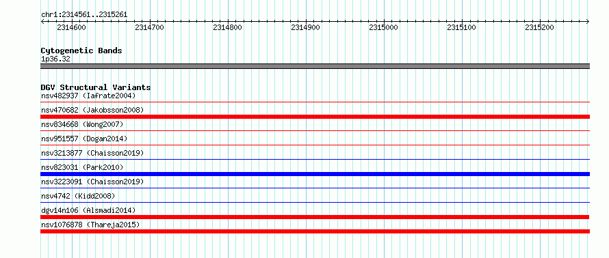
Task: Click ruler position 2314800
Action: tap(228, 27)
